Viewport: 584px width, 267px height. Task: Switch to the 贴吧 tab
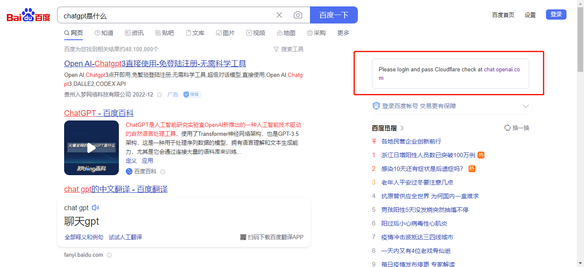pyautogui.click(x=165, y=33)
